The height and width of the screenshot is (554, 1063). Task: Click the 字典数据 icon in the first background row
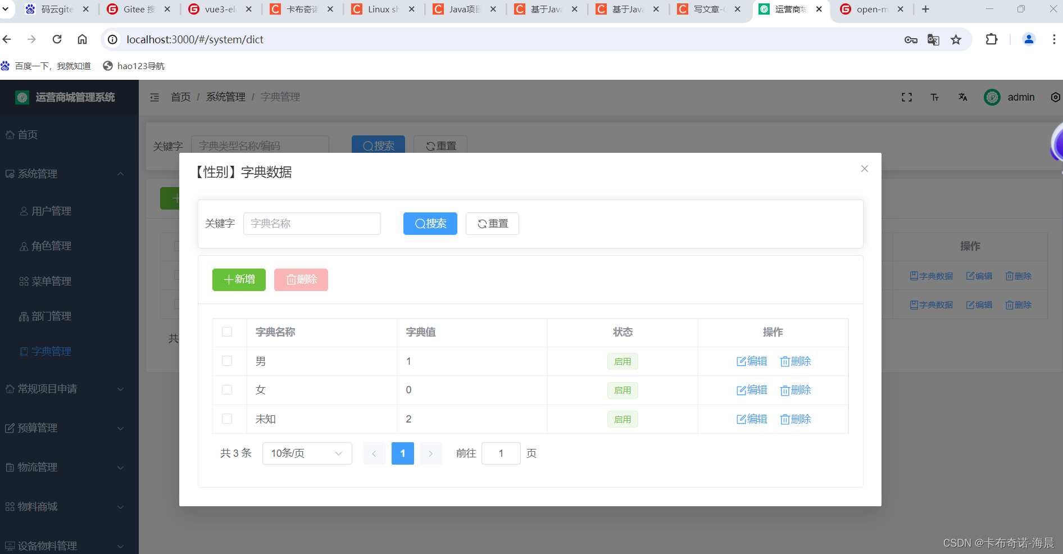930,275
